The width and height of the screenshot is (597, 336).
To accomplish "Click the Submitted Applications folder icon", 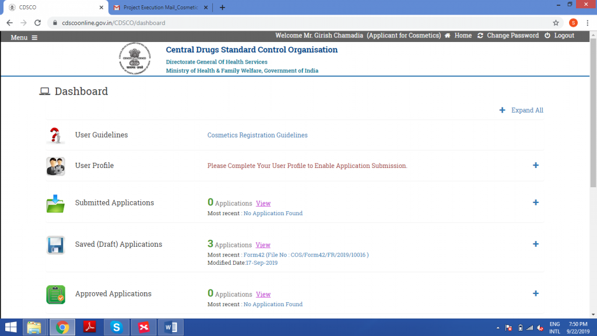I will [x=55, y=204].
